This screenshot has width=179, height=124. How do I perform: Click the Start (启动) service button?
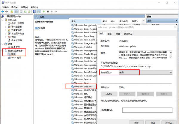click(109, 94)
